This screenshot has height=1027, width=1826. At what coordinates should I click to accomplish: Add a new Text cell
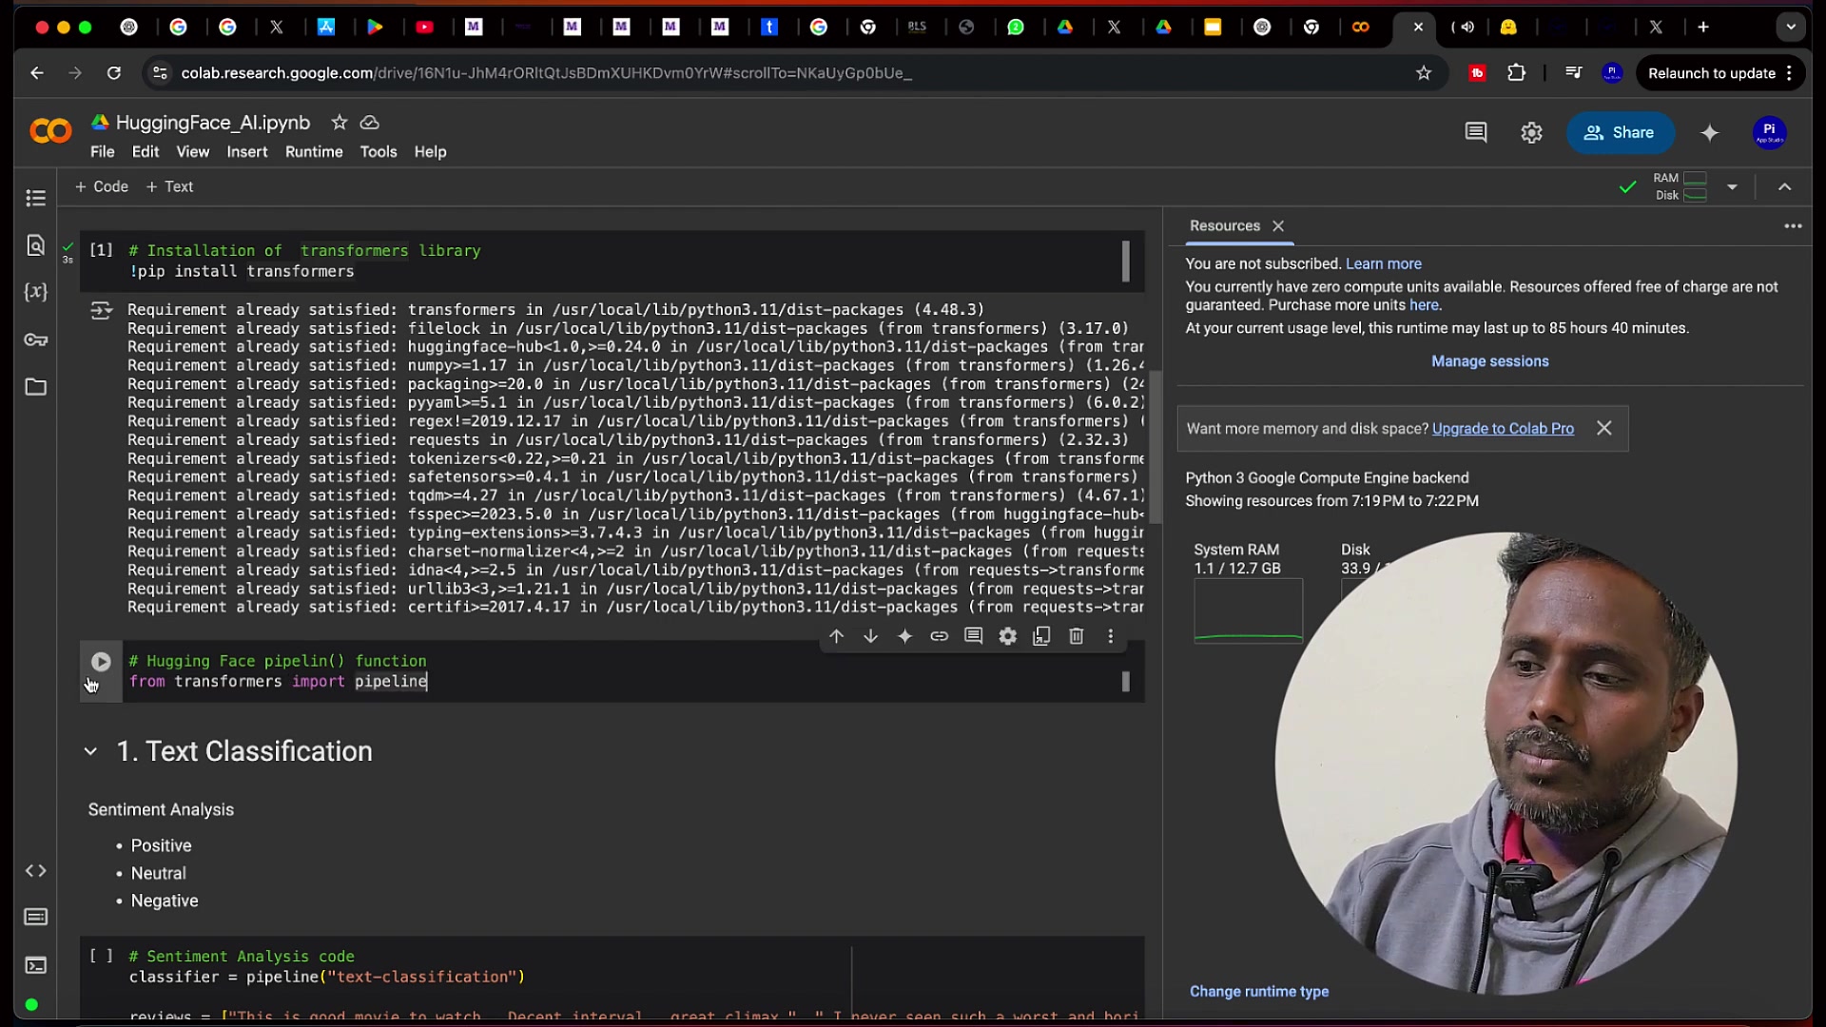click(x=169, y=186)
